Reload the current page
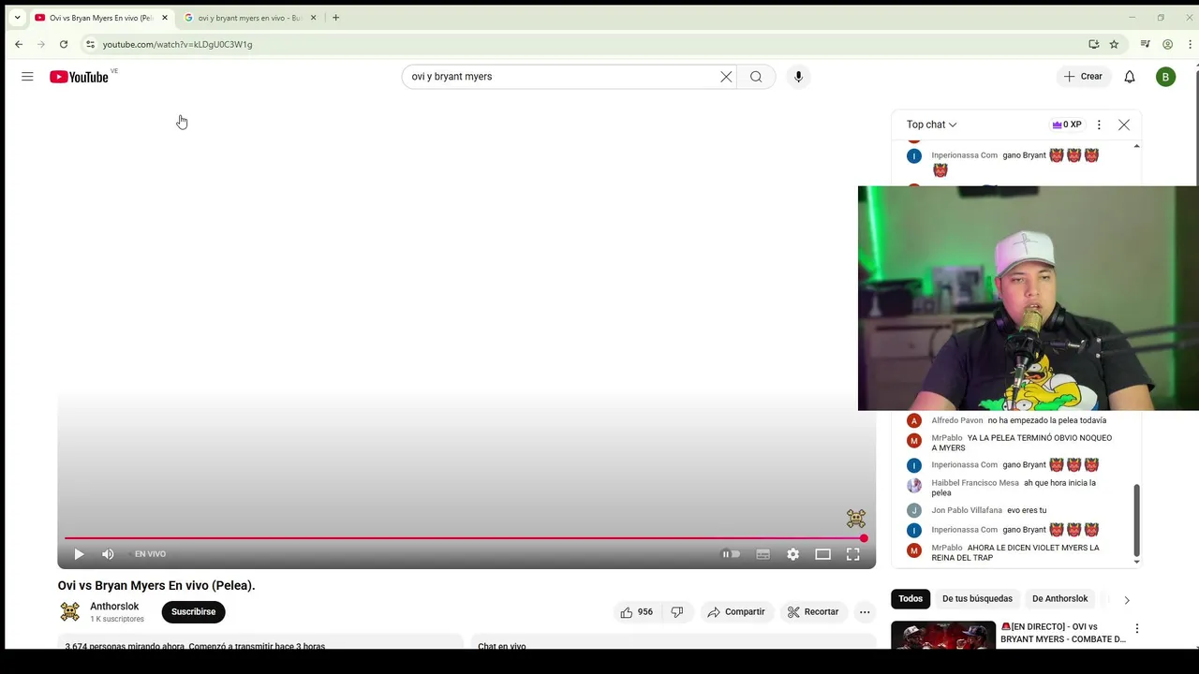 [x=64, y=44]
